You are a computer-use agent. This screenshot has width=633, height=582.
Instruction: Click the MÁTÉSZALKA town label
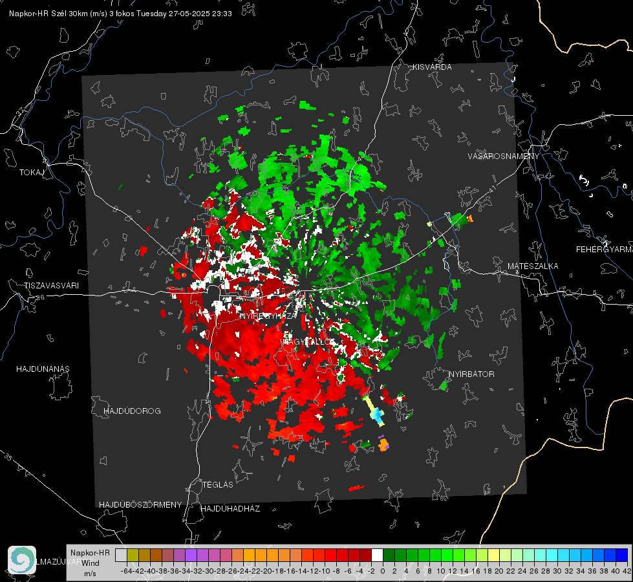(533, 266)
